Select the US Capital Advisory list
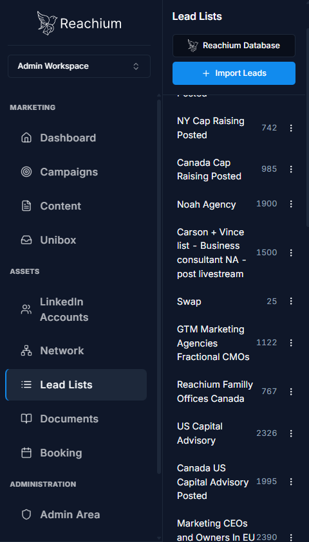 (200, 433)
